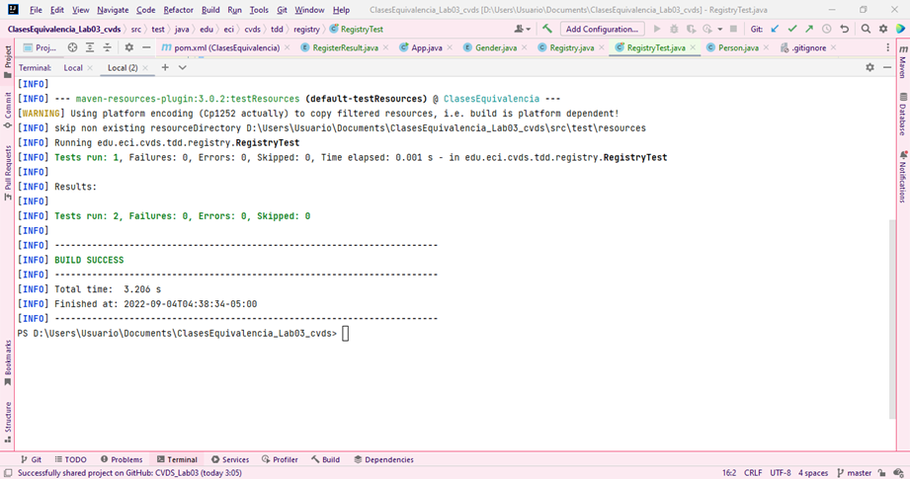Click the master branch widget
The width and height of the screenshot is (910, 479).
coord(855,473)
